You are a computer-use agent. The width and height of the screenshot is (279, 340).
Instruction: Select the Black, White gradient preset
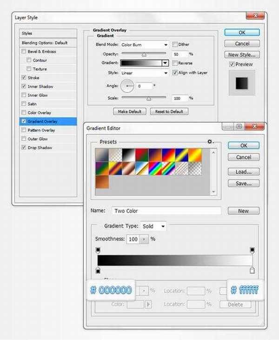coord(128,155)
